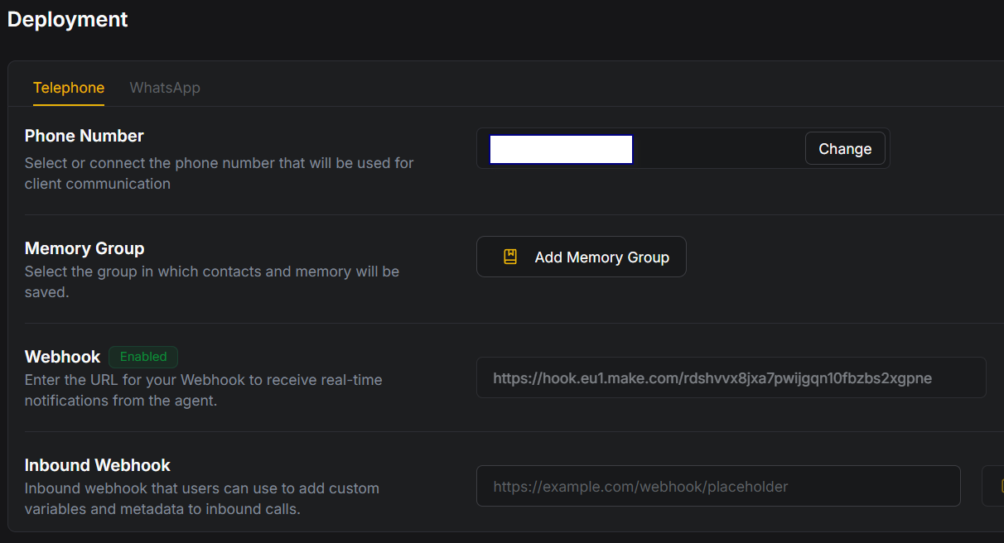Click the bookmark icon for Memory Group
This screenshot has height=543, width=1004.
point(510,257)
